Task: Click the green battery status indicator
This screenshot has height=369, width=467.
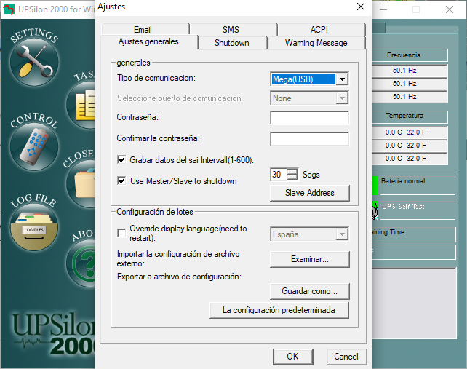Action: click(375, 186)
